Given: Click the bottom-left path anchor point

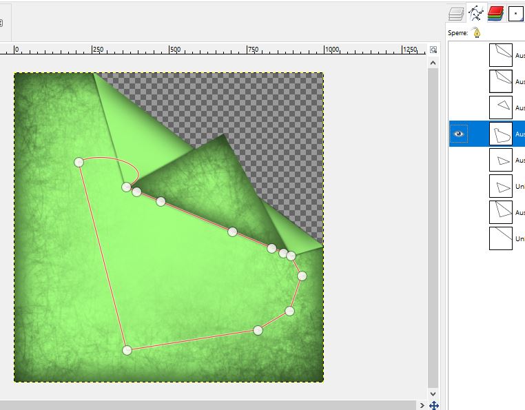Looking at the screenshot, I should (x=127, y=350).
